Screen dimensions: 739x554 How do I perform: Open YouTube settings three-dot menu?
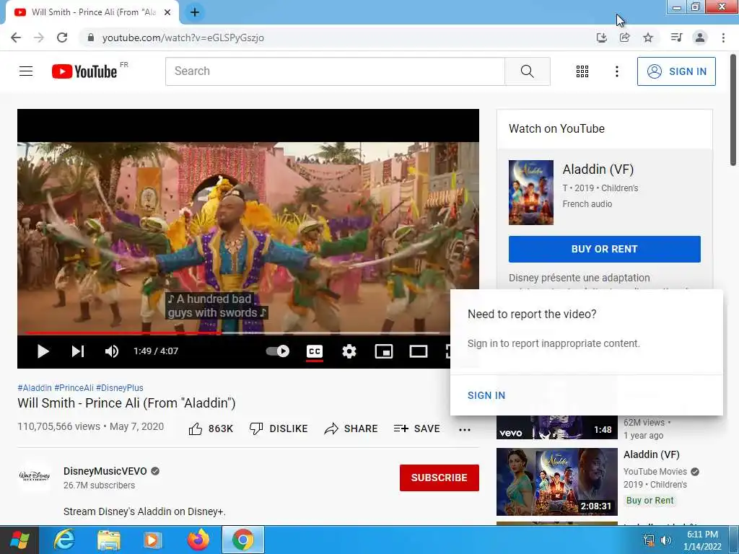[x=616, y=71]
